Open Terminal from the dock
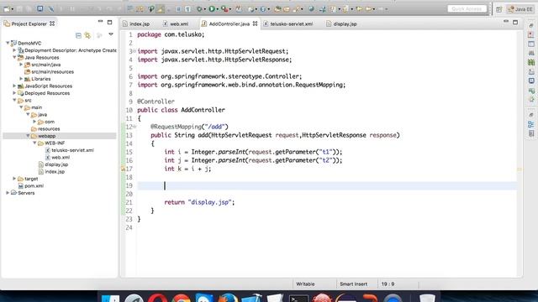538x302 pixels. click(298, 299)
